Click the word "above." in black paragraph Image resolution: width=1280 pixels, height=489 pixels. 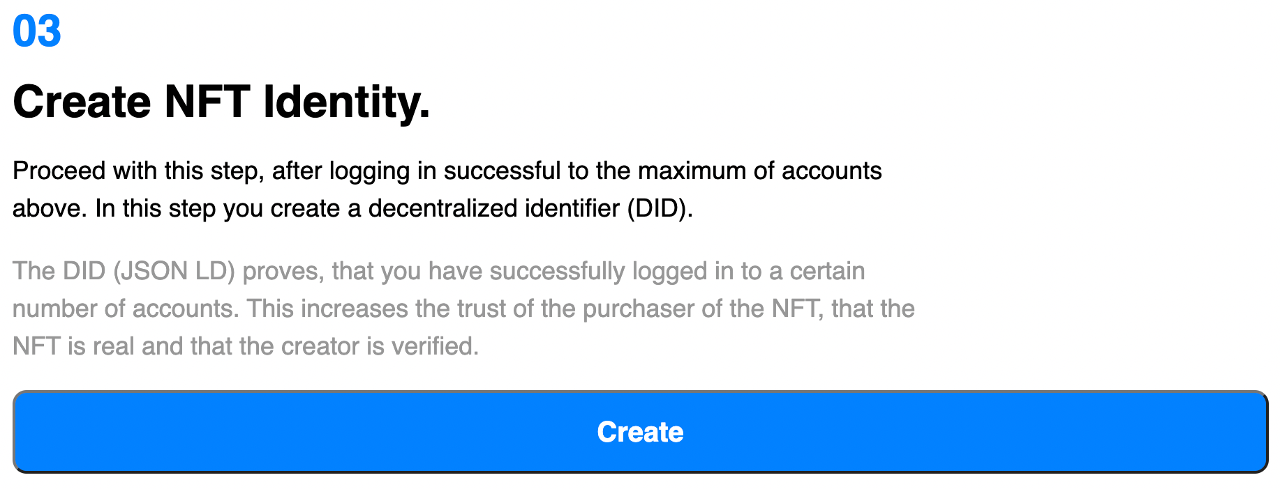[x=50, y=208]
